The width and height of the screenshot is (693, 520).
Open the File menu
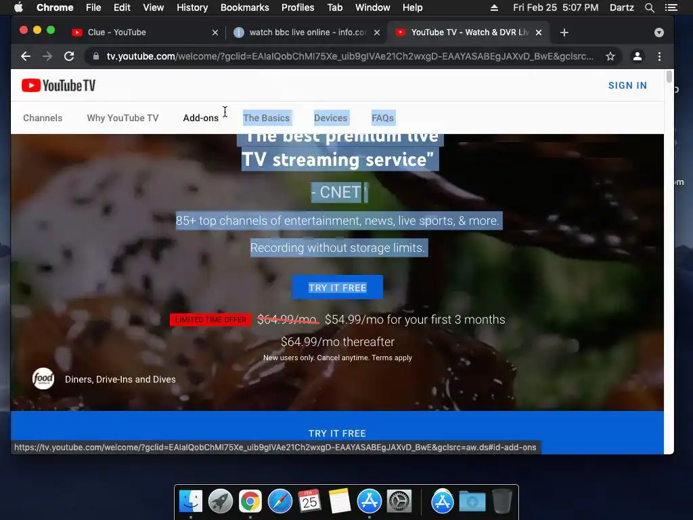tap(93, 7)
